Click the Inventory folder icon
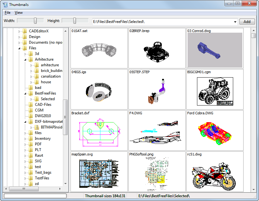 point(31,139)
